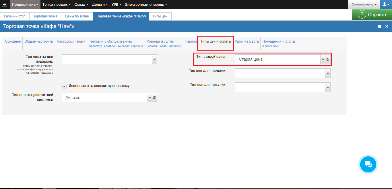Expand the Тип цен для покупки dropdown
Viewport: 392px width, 189px height.
(x=328, y=87)
